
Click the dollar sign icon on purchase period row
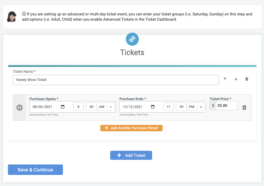tap(20, 107)
